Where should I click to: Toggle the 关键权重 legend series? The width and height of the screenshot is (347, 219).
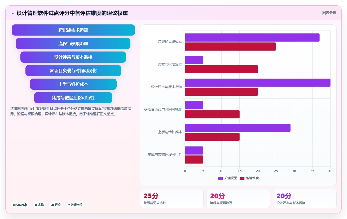click(227, 178)
